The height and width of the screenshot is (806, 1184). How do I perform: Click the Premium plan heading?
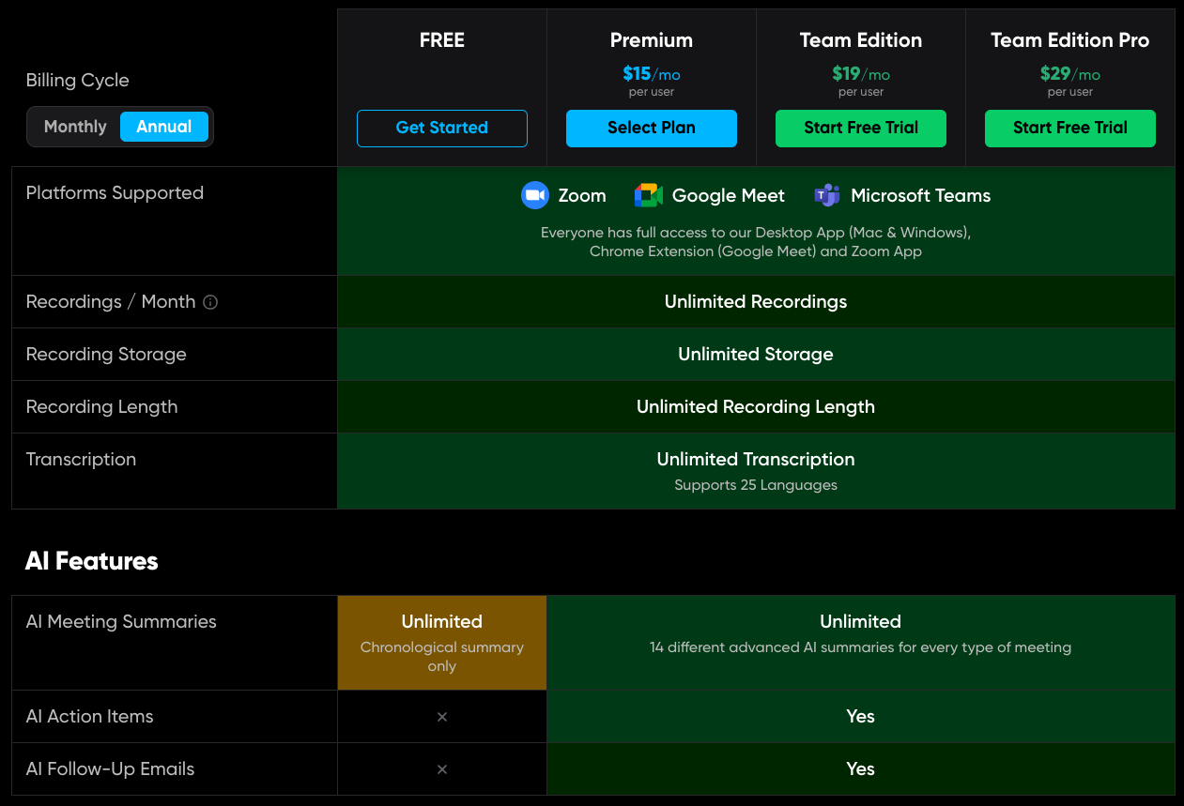[651, 40]
